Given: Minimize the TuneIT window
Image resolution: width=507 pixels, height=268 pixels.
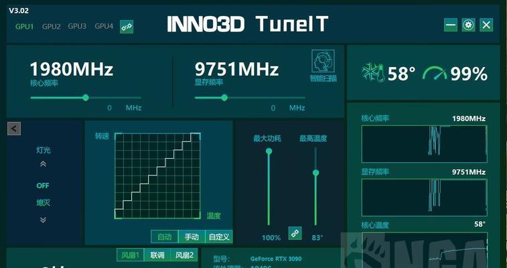Looking at the screenshot, I should click(451, 25).
